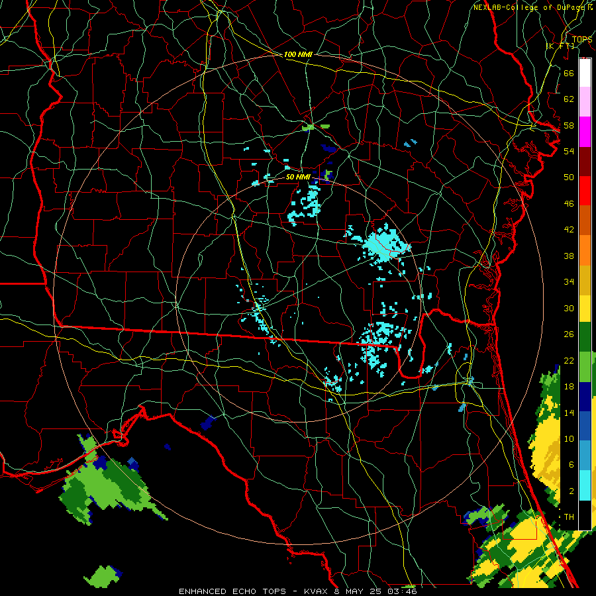
Task: Click the navy blue legend swatch
Action: point(585,397)
